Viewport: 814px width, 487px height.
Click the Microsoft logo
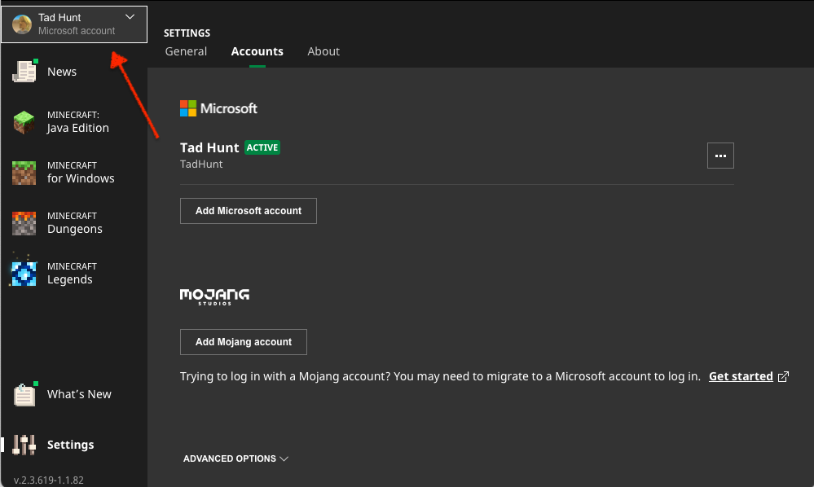218,108
